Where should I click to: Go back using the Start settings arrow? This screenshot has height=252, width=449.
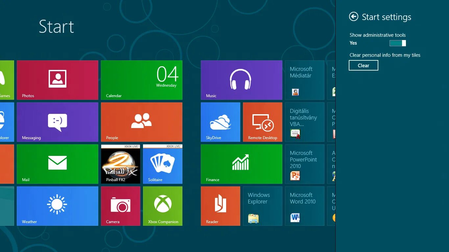point(354,17)
